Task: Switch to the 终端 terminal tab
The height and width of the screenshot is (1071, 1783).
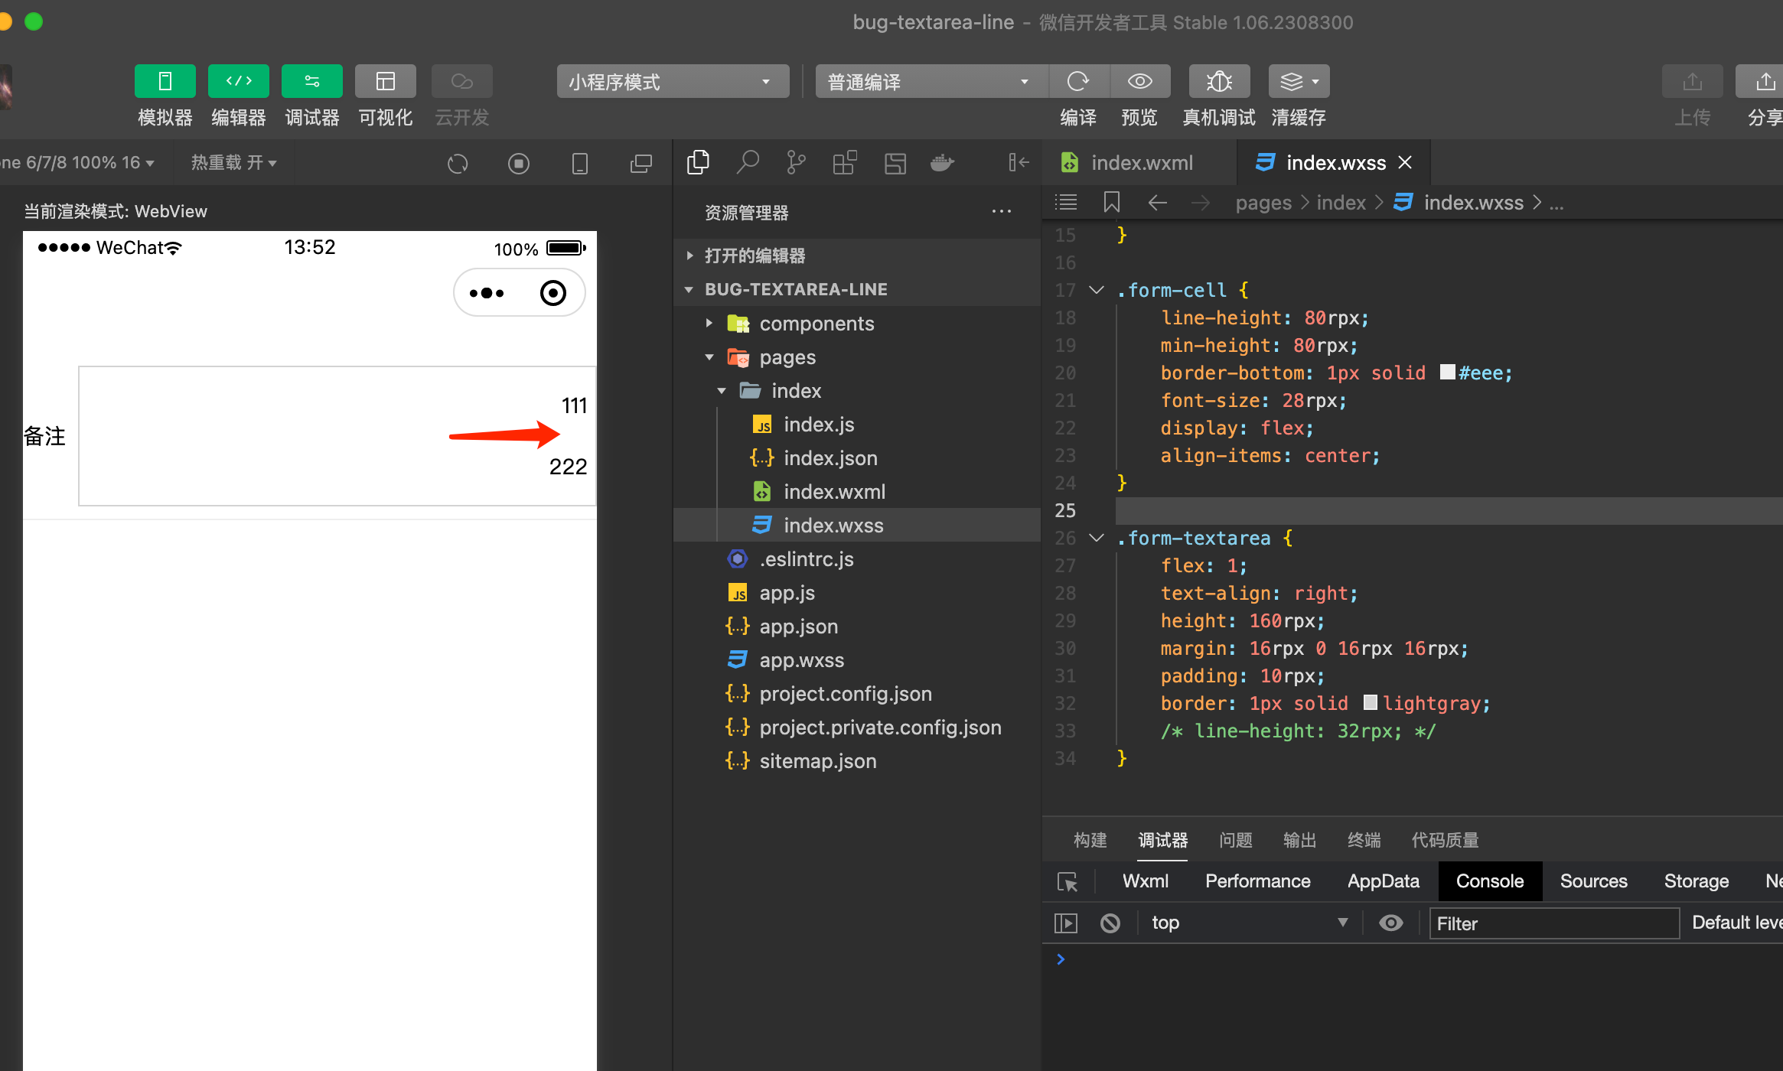Action: 1364,840
